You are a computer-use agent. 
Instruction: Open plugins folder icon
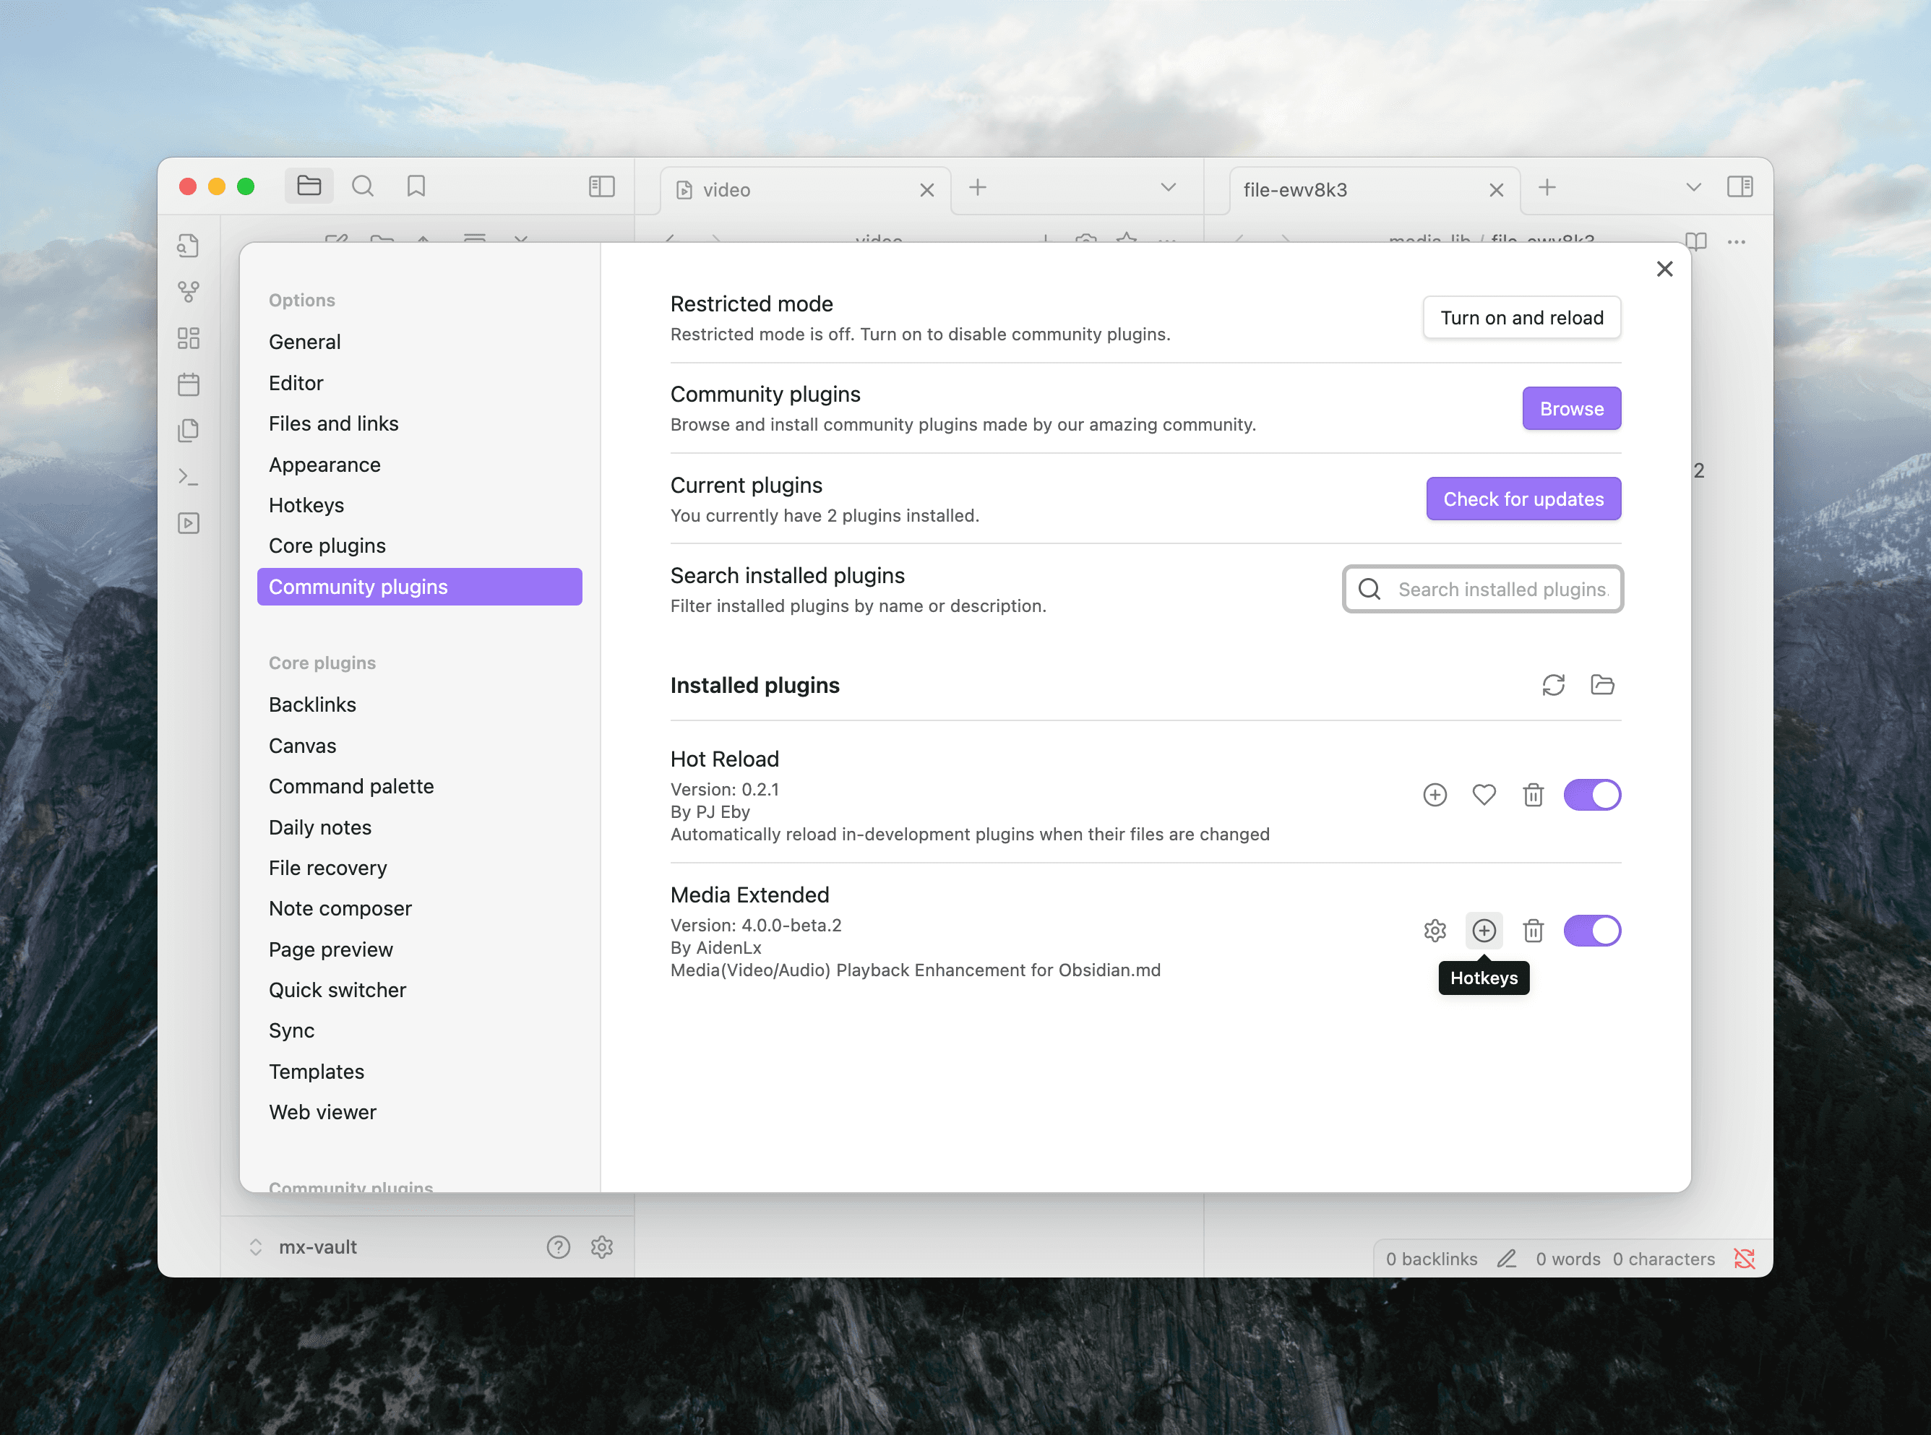pyautogui.click(x=1601, y=684)
